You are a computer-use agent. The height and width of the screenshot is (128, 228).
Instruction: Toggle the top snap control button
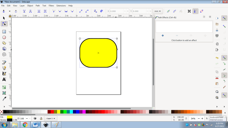224,18
